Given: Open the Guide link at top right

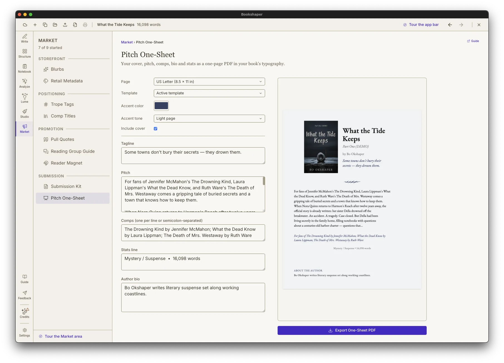Looking at the screenshot, I should click(473, 41).
